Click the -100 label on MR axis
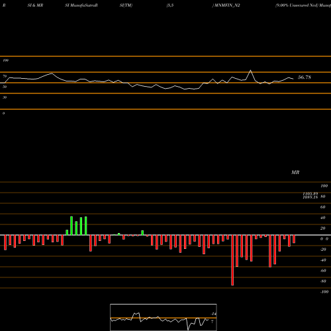 point(324,292)
